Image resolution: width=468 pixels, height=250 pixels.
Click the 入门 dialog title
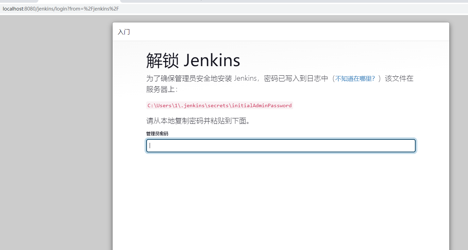(124, 32)
